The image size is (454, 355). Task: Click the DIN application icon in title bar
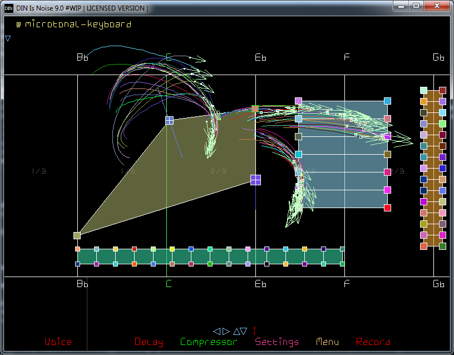pyautogui.click(x=8, y=8)
